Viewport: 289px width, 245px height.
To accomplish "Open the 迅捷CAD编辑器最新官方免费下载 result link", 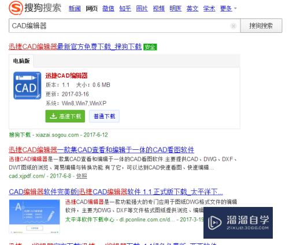I will (x=75, y=47).
